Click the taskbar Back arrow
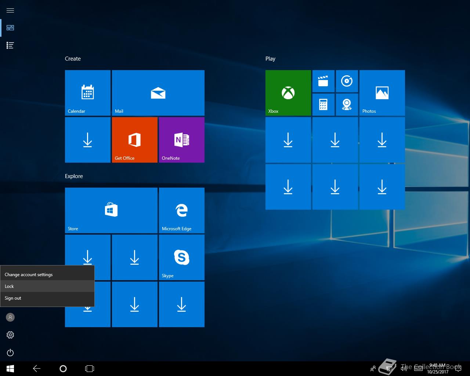 (x=37, y=369)
